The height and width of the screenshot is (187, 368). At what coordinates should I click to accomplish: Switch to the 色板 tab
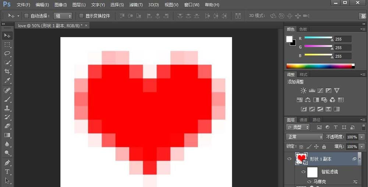(x=303, y=29)
